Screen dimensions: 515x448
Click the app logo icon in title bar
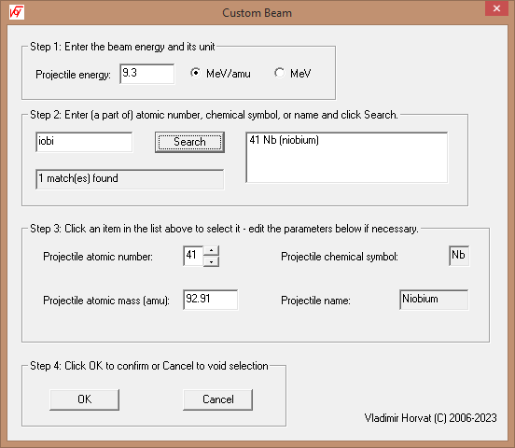(17, 12)
